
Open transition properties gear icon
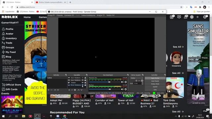pos(142,81)
